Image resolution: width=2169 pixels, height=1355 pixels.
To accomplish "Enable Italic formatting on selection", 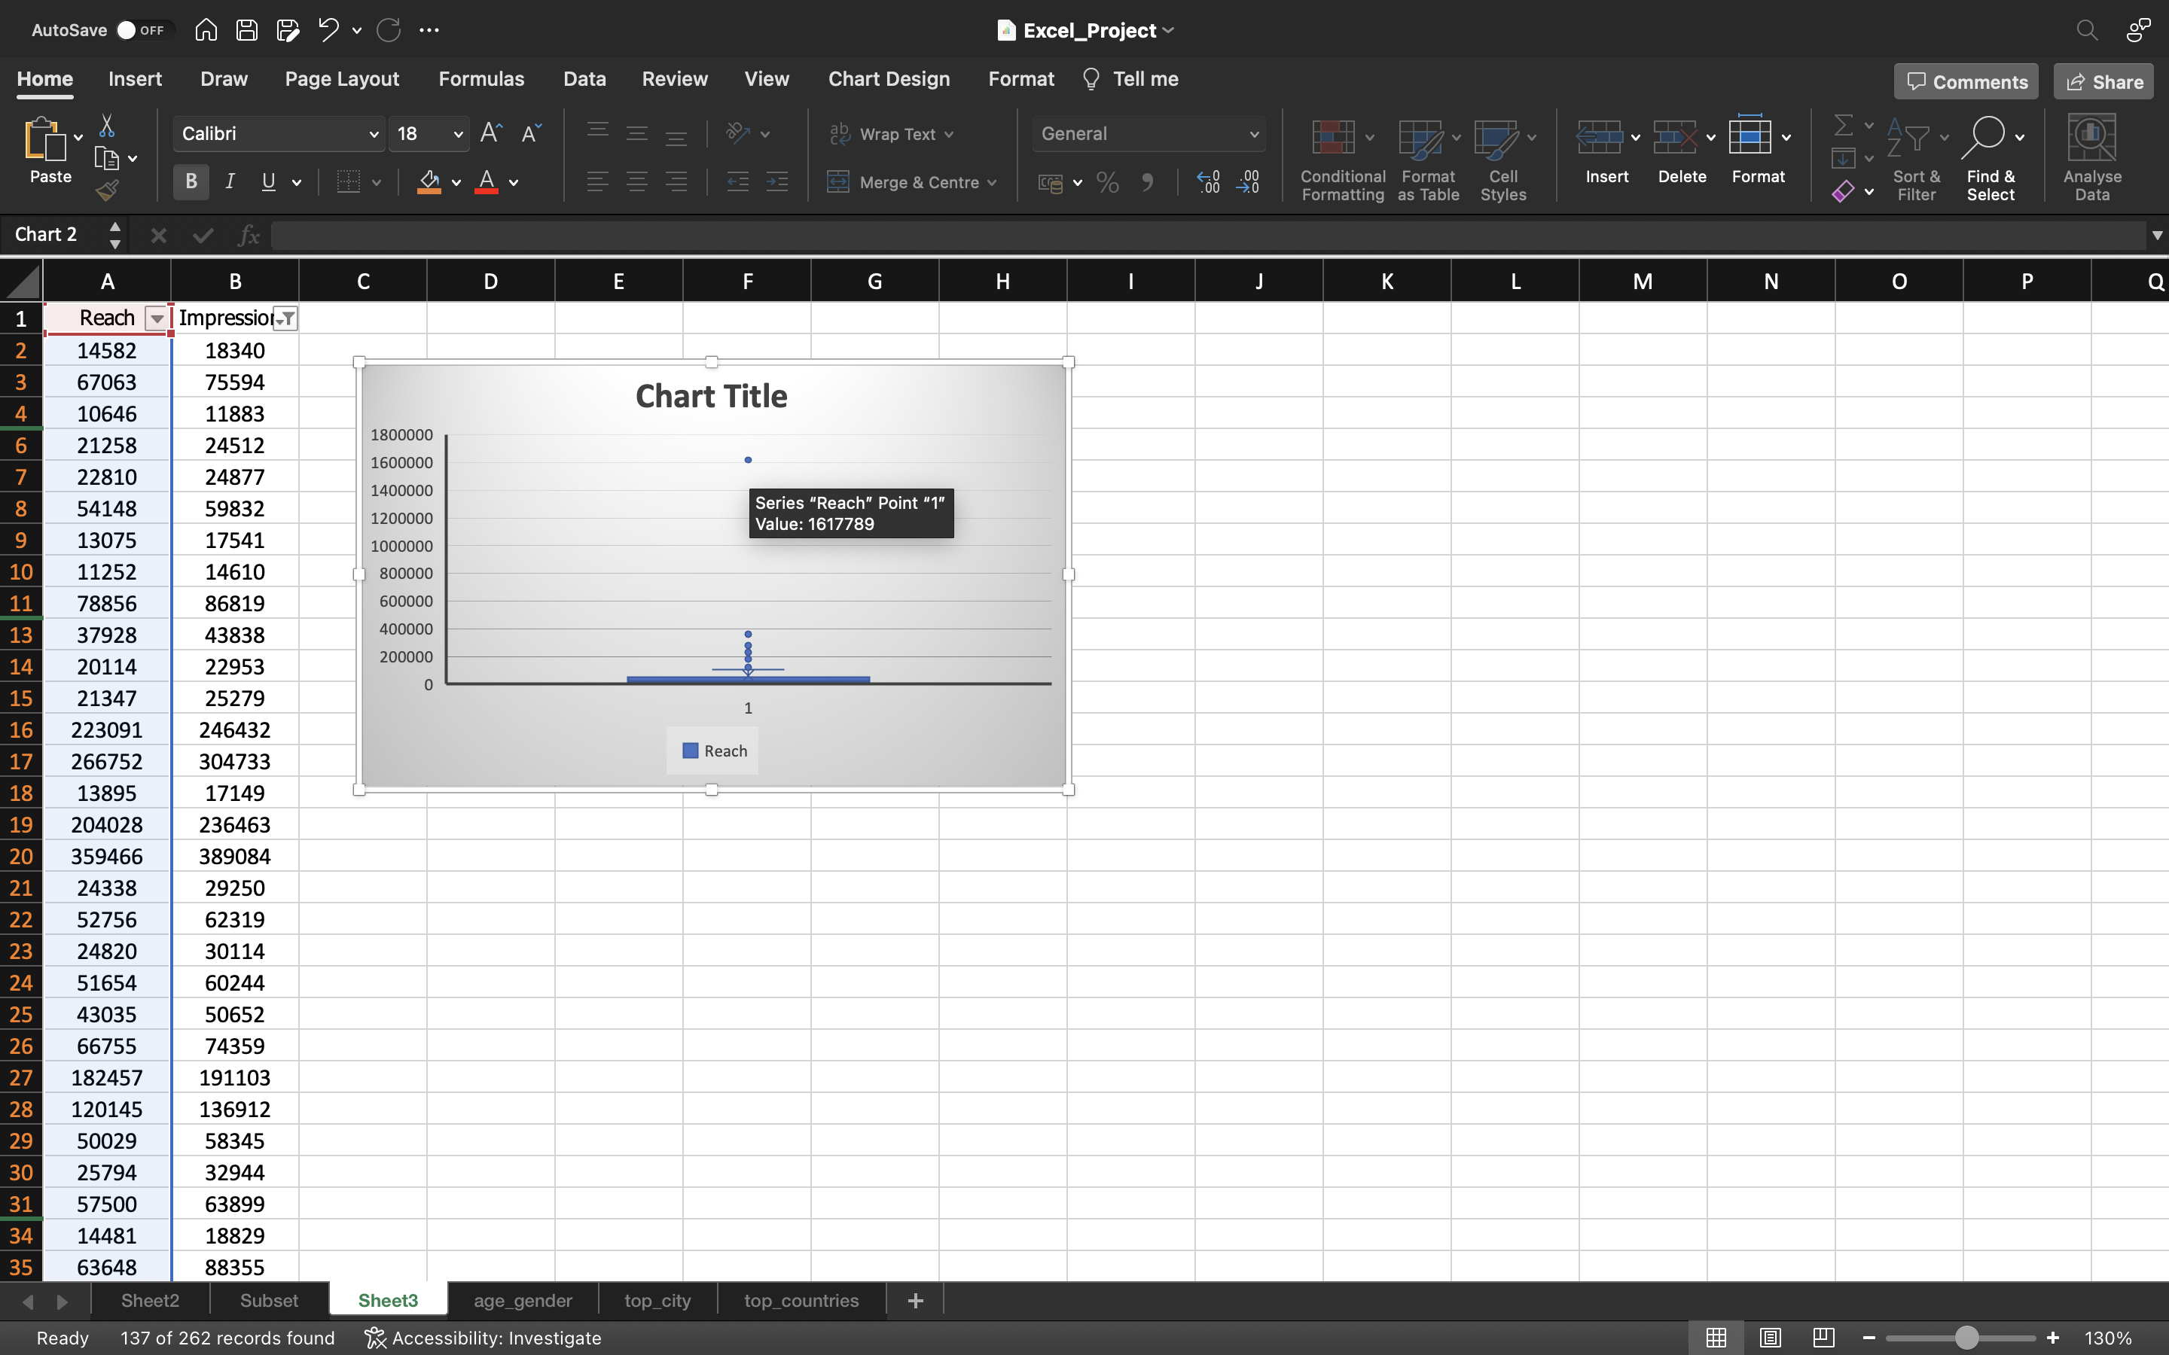I will click(x=230, y=183).
